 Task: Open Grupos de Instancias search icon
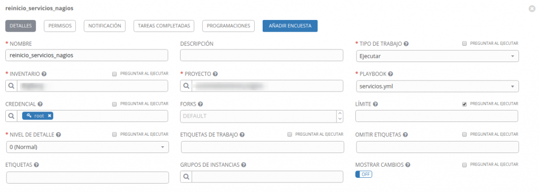[x=186, y=177]
